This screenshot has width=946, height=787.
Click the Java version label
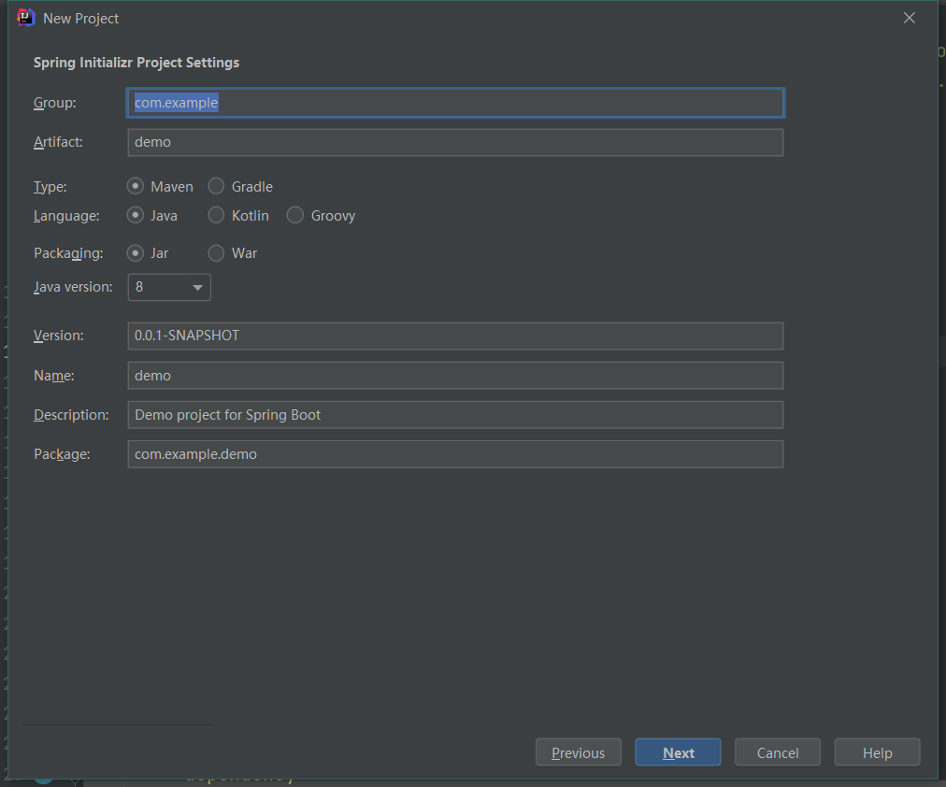coord(73,287)
